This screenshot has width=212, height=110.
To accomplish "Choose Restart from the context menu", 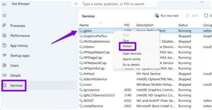I will click(127, 46).
